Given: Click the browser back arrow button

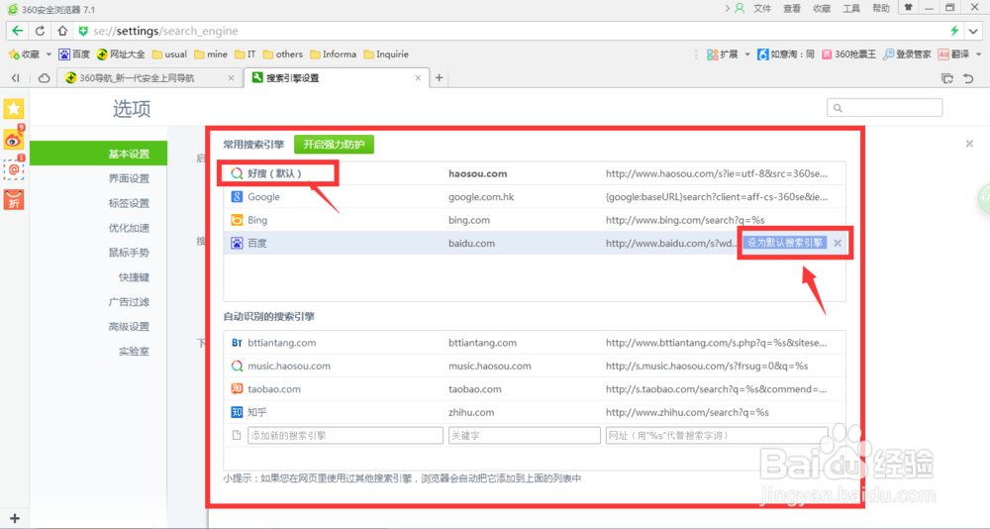Looking at the screenshot, I should (18, 31).
